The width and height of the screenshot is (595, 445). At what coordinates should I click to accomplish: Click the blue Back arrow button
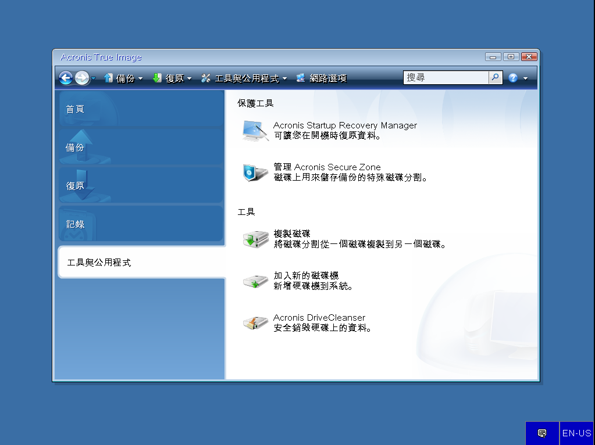pyautogui.click(x=66, y=78)
